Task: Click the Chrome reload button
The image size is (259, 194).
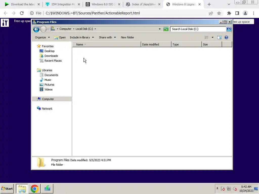Action: pyautogui.click(x=22, y=13)
